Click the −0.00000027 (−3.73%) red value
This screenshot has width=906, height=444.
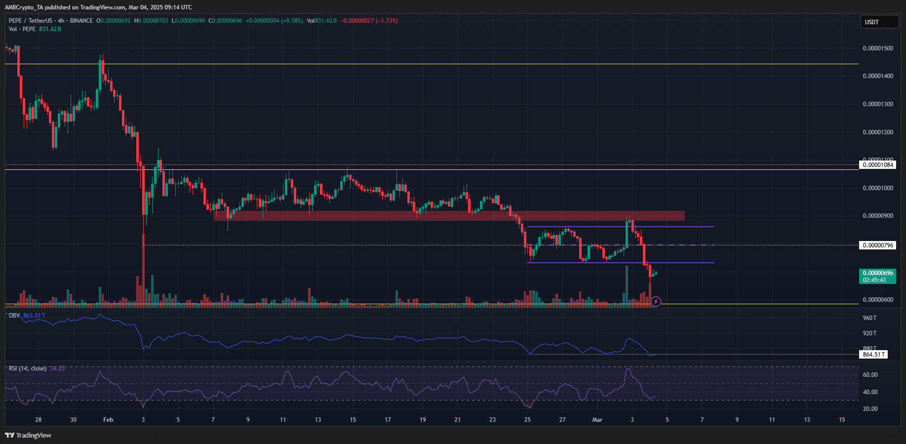(x=369, y=21)
